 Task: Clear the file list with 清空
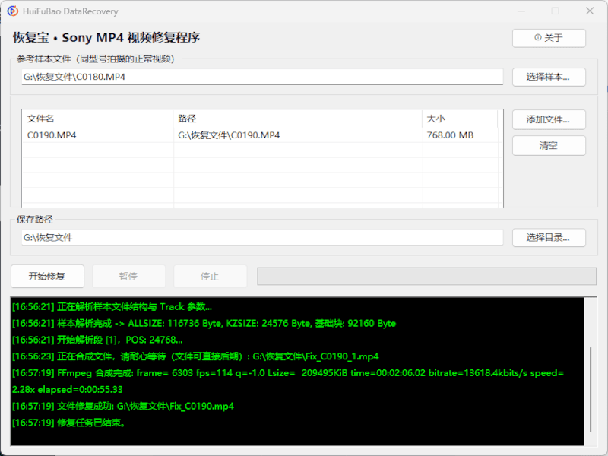click(x=549, y=145)
